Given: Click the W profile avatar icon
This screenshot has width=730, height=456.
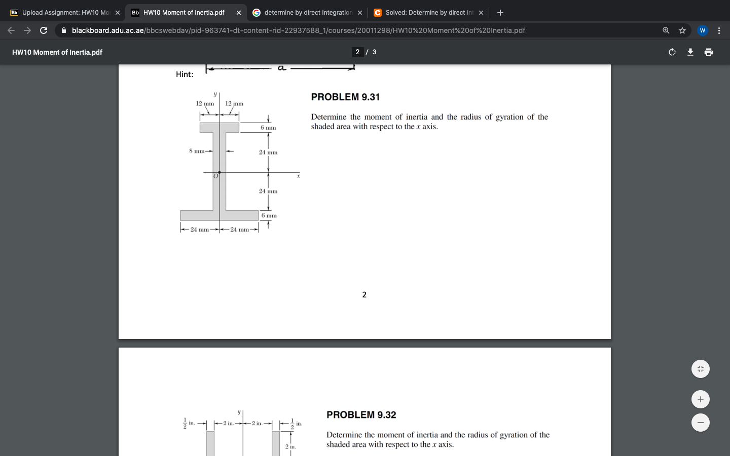Looking at the screenshot, I should click(702, 30).
